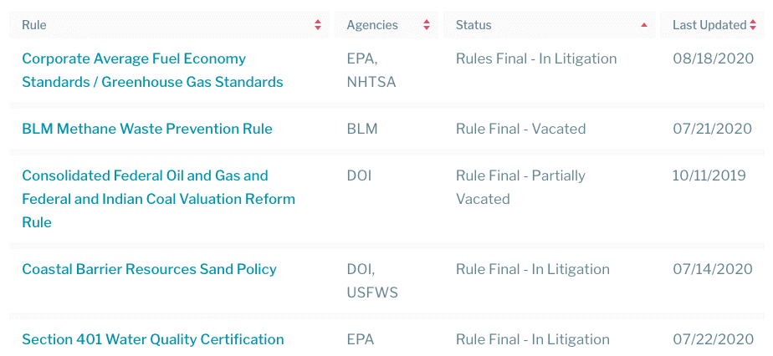Click the Rule column sort arrows icon
The height and width of the screenshot is (356, 773).
pyautogui.click(x=318, y=25)
